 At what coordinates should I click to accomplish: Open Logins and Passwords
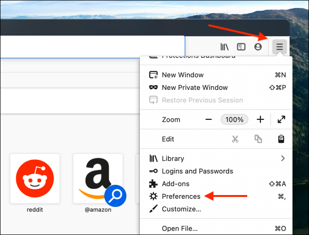click(x=197, y=171)
